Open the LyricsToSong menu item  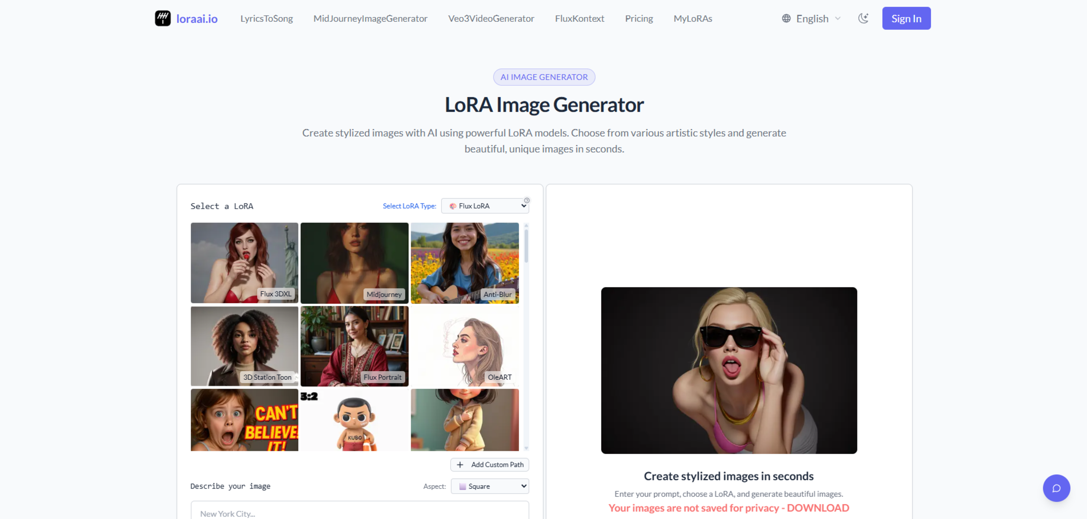coord(266,19)
